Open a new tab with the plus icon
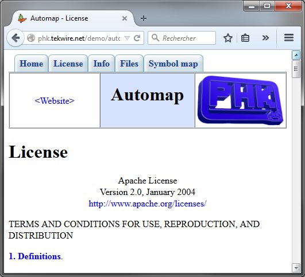Image resolution: width=305 pixels, height=277 pixels. coord(144,18)
